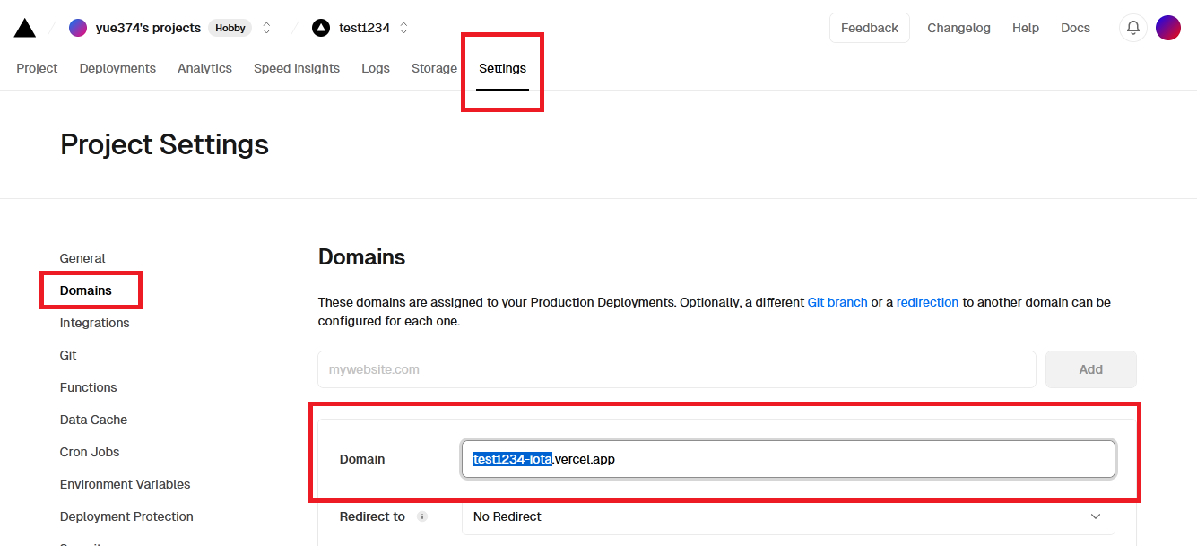Click the Hobby plan badge
This screenshot has width=1197, height=546.
click(230, 28)
